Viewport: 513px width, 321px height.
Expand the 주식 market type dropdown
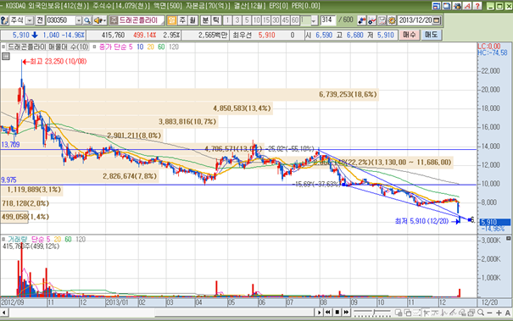[30, 20]
